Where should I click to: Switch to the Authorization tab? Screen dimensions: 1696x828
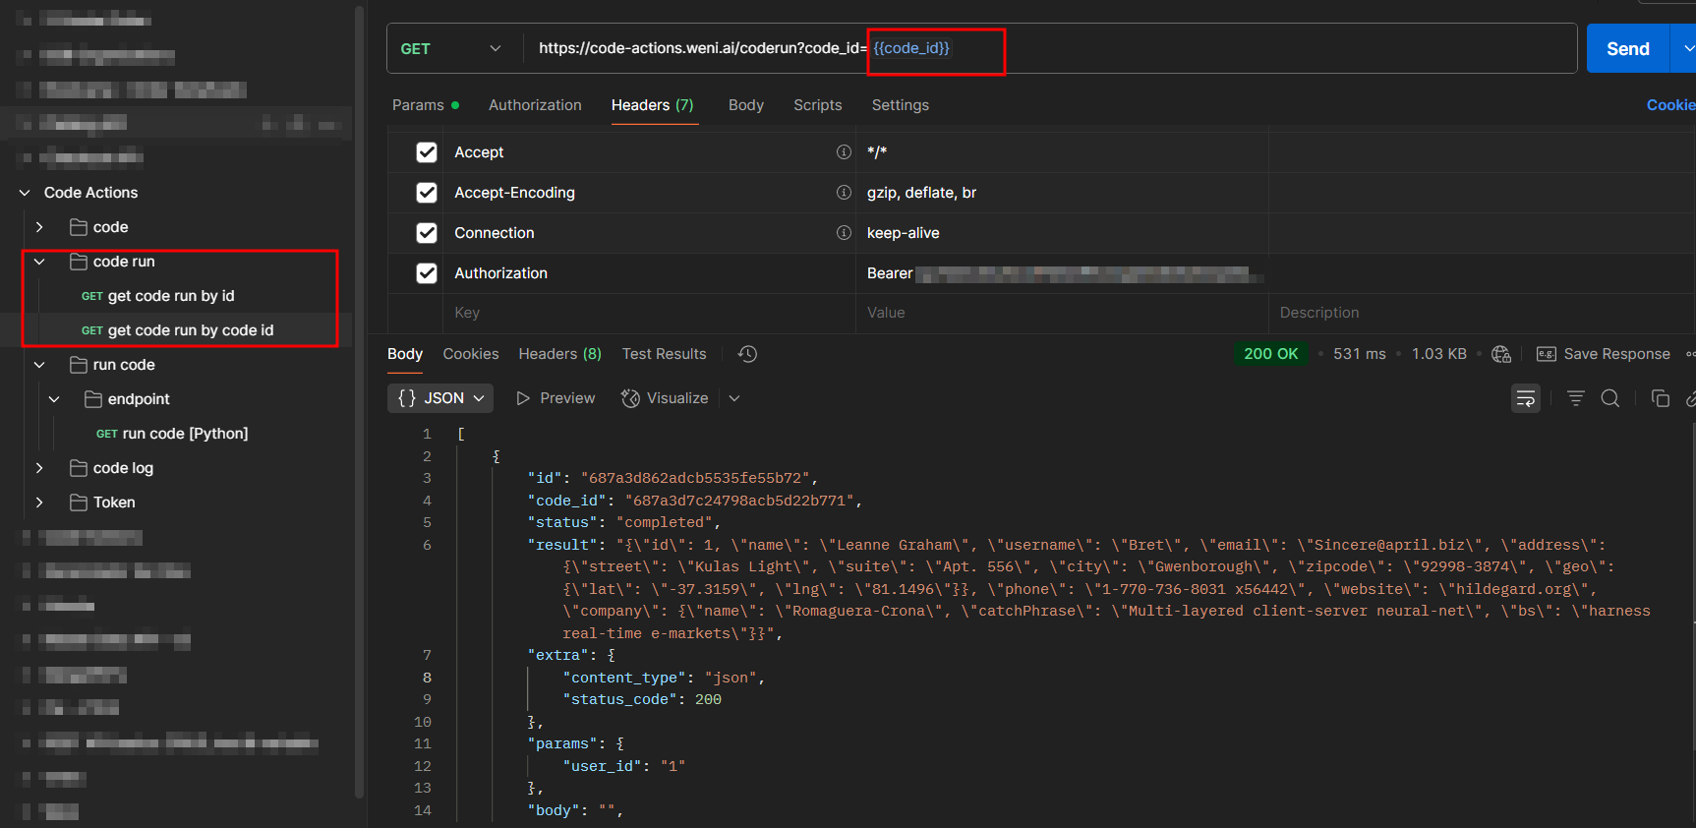(535, 105)
